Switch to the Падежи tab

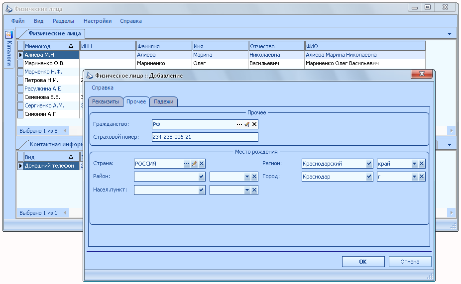click(x=163, y=101)
